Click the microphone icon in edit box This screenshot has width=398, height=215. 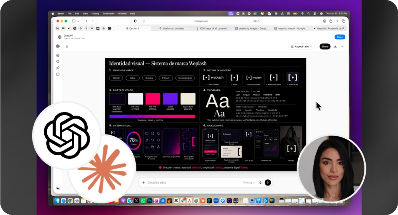coord(260,183)
